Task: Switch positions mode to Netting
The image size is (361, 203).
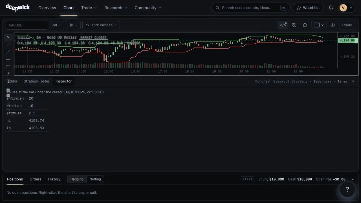Action: (x=95, y=179)
